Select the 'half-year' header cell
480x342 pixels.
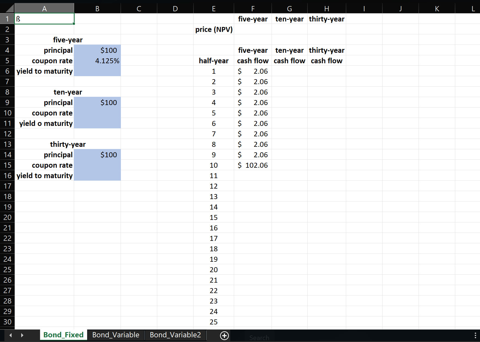pos(214,61)
